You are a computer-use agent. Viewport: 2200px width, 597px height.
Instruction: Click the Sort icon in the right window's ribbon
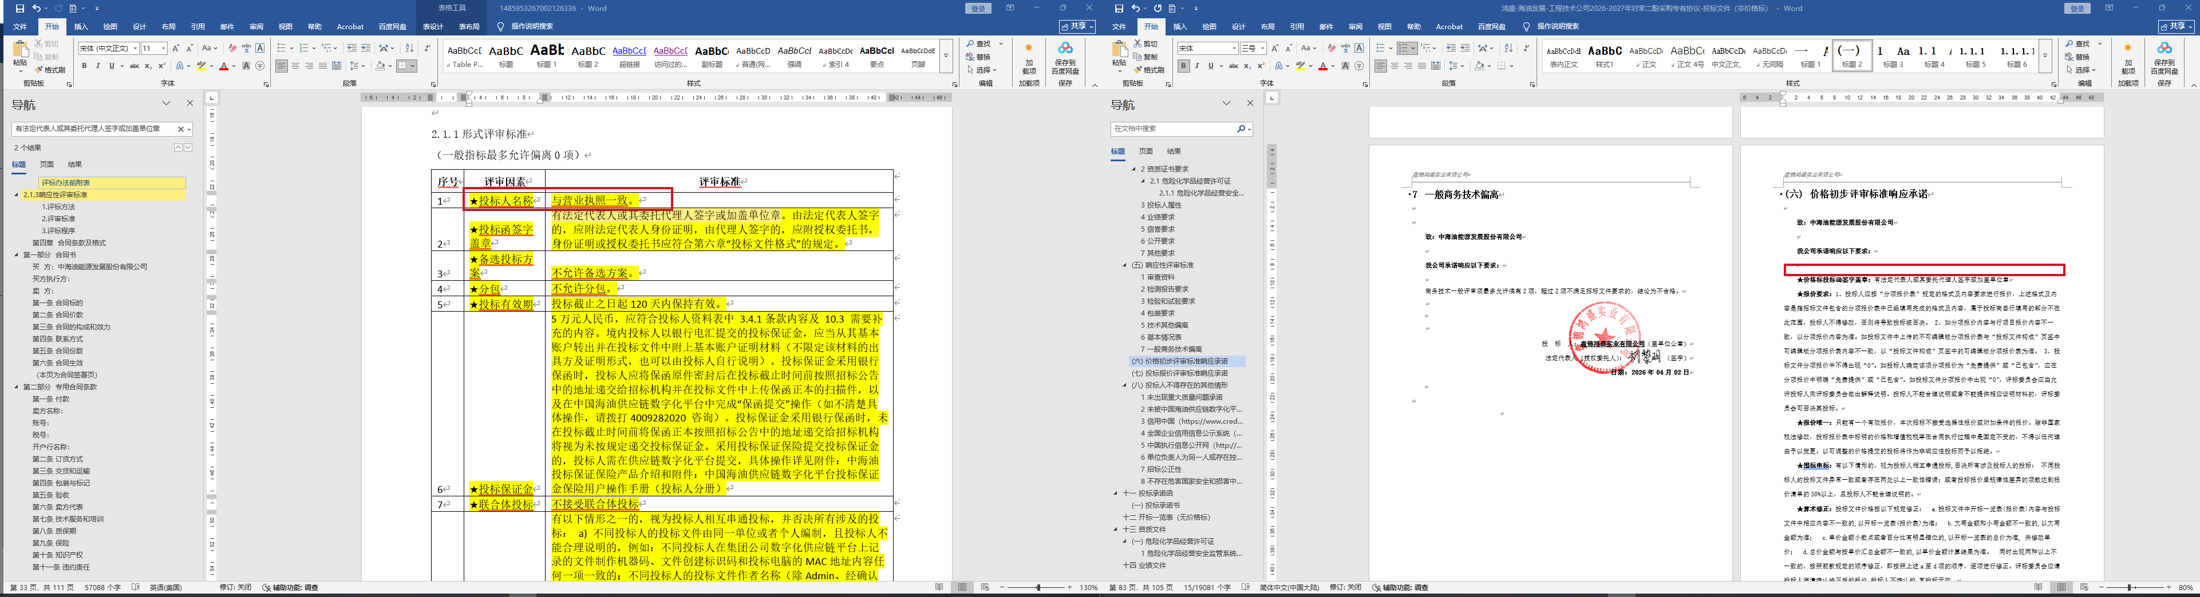1507,49
